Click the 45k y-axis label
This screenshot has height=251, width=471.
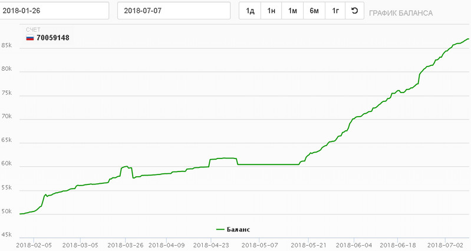[6, 235]
